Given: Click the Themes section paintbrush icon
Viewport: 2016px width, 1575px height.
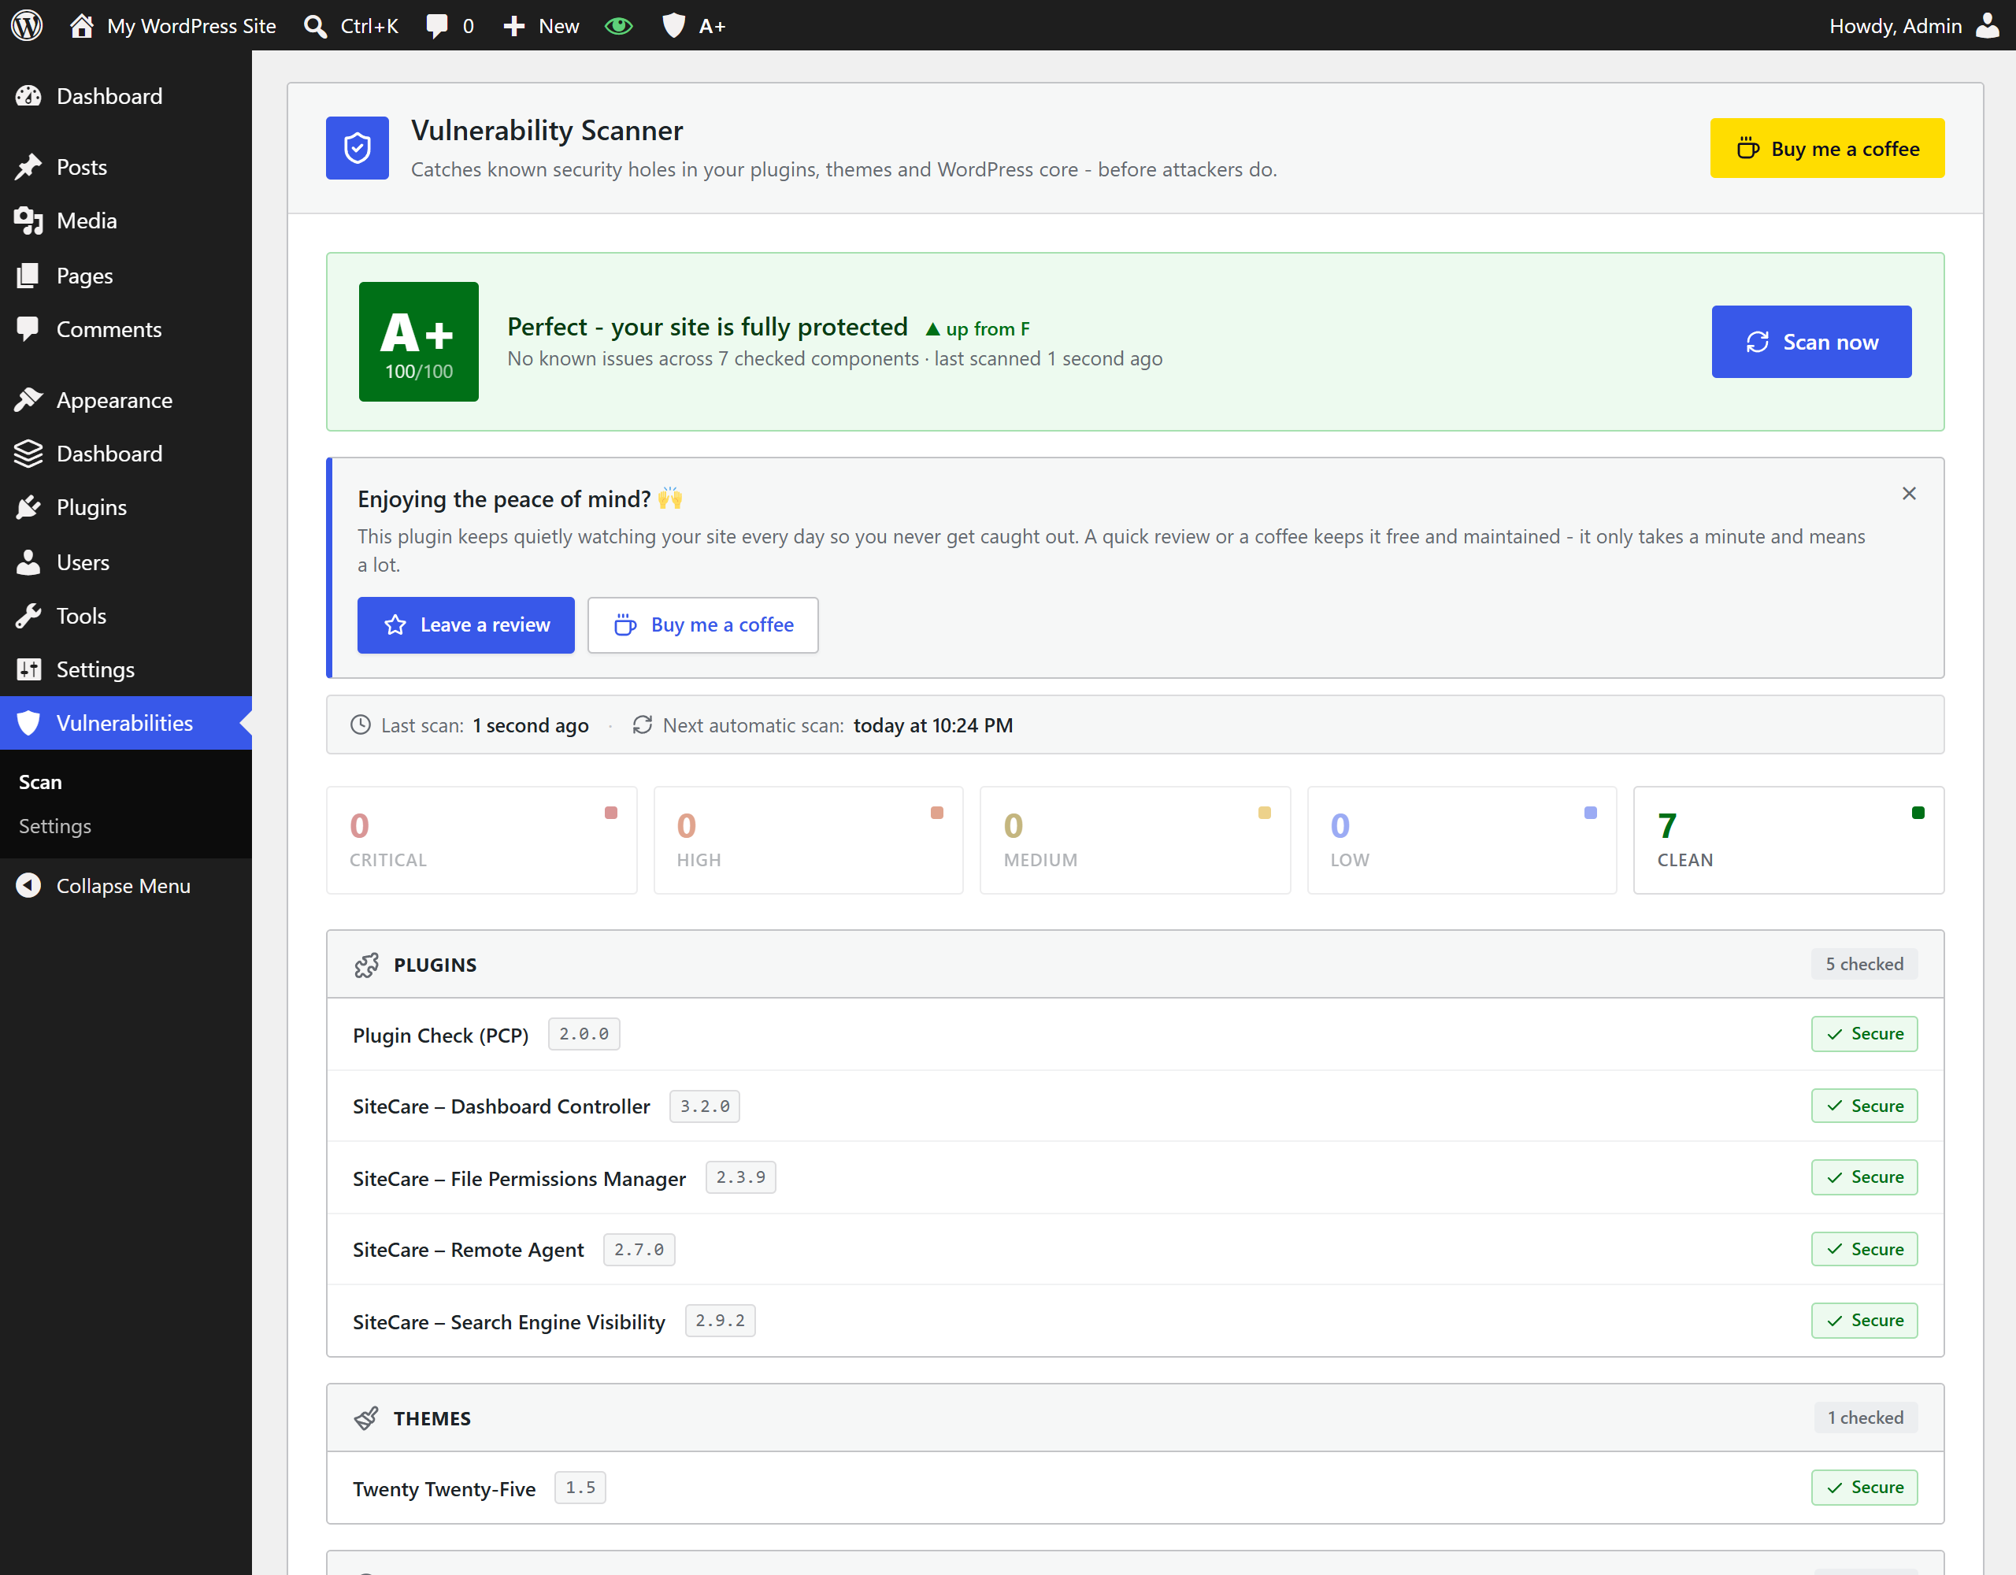Looking at the screenshot, I should click(x=366, y=1418).
